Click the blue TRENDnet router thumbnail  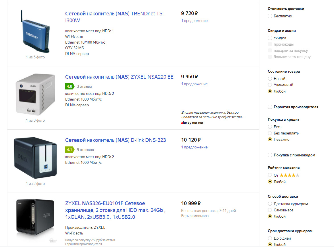35,32
